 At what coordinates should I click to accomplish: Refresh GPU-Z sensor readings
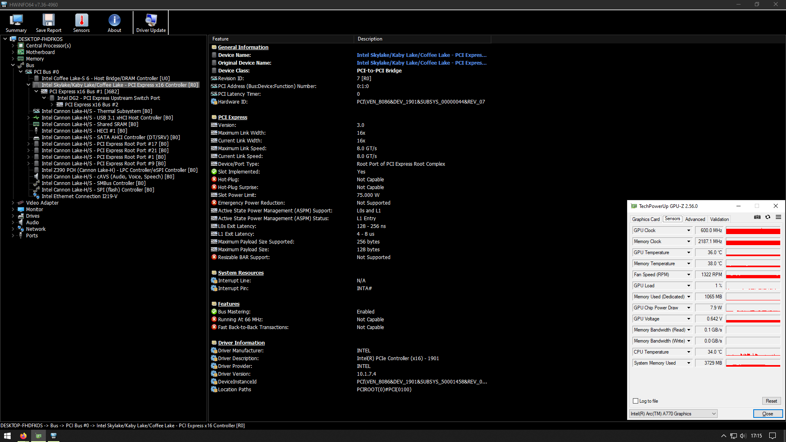point(768,217)
